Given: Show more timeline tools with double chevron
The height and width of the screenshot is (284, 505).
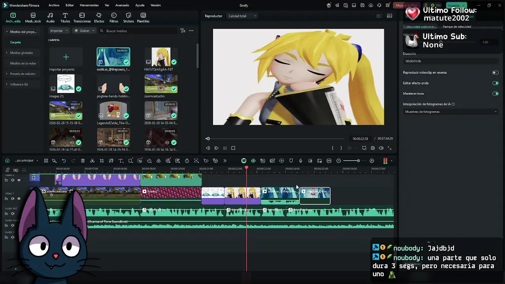Looking at the screenshot, I should coord(225,161).
